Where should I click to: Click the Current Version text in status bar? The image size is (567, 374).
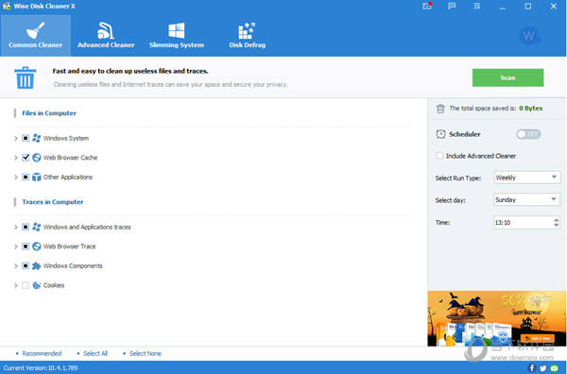(41, 367)
